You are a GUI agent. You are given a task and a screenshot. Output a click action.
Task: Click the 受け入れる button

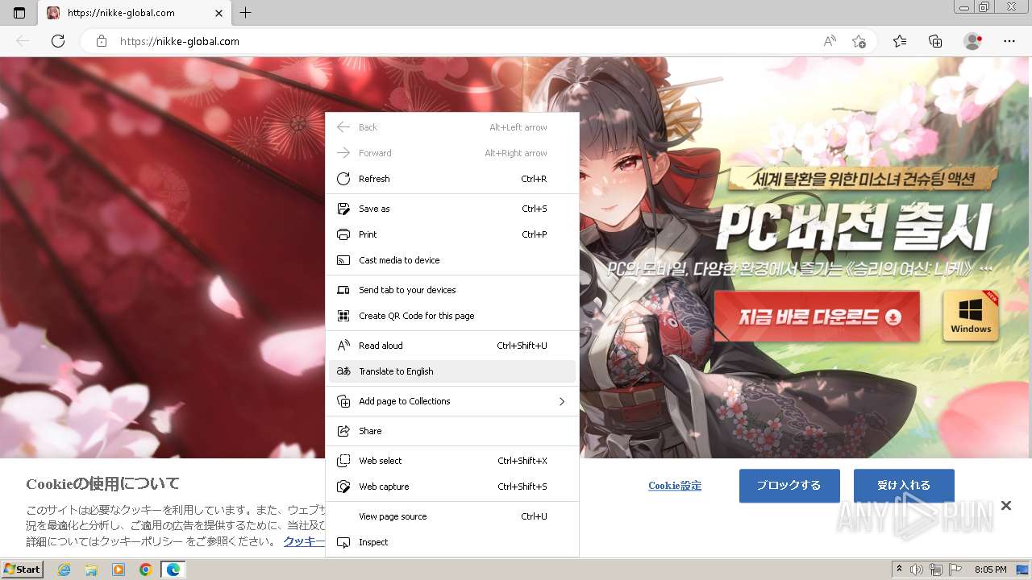click(904, 486)
